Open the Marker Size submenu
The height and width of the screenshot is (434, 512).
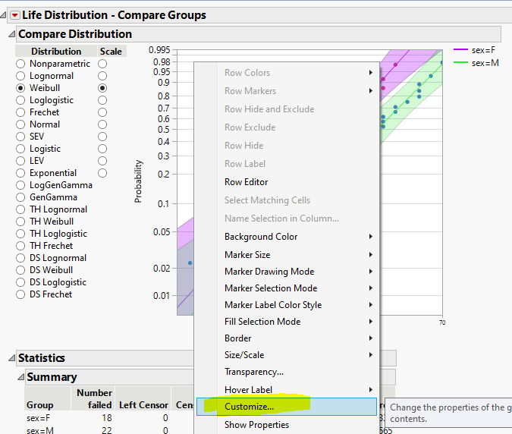pyautogui.click(x=247, y=255)
